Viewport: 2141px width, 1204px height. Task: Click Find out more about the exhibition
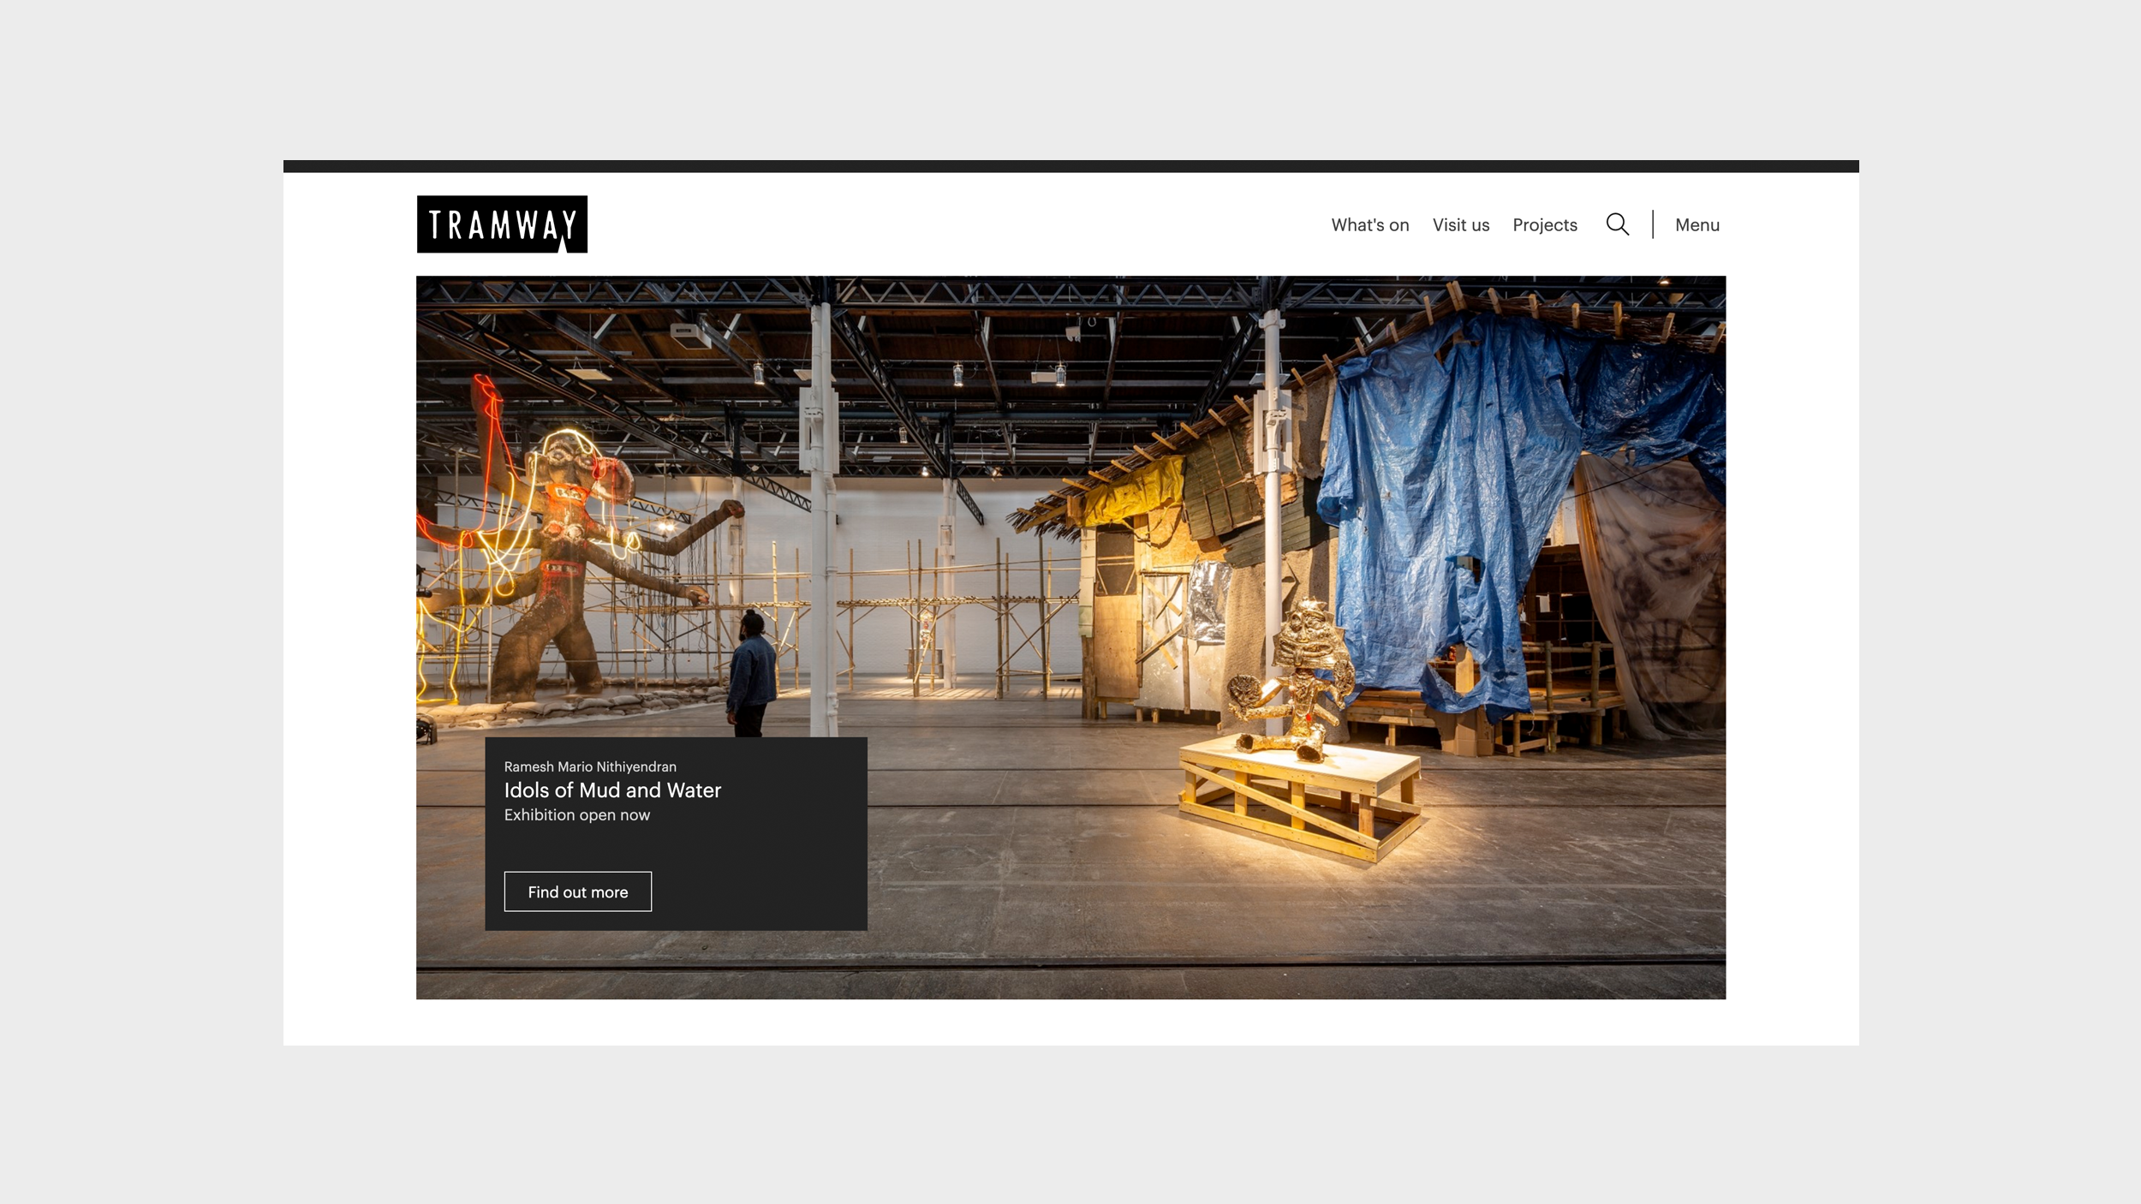[x=576, y=891]
